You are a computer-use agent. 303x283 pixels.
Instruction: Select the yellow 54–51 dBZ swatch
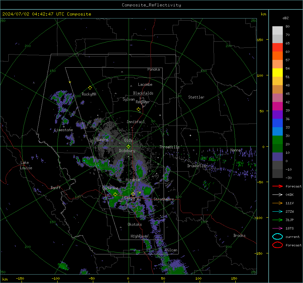(x=277, y=73)
